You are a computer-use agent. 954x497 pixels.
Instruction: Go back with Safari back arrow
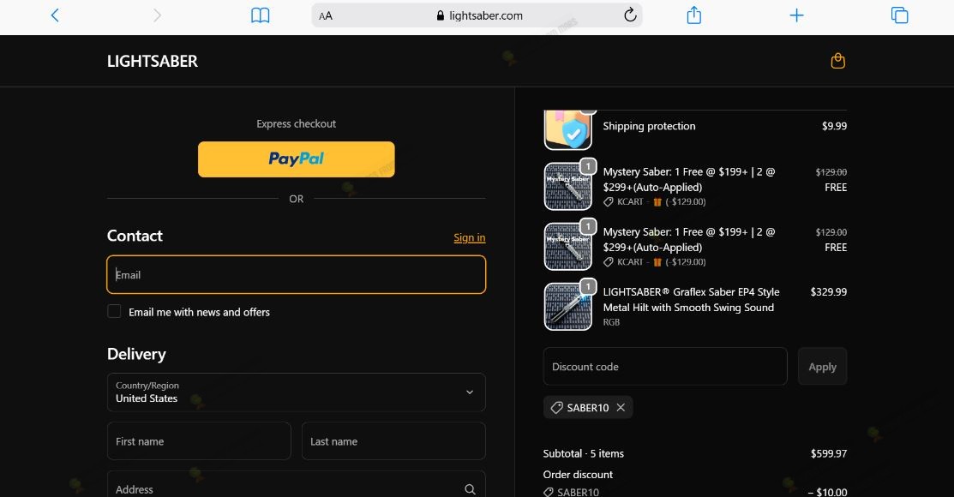point(55,15)
